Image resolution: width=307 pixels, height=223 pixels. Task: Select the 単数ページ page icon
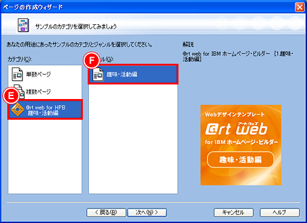click(x=17, y=74)
